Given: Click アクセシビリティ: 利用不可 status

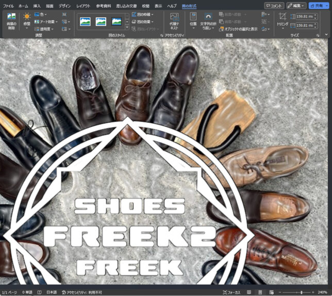Looking at the screenshot, I should (x=82, y=292).
